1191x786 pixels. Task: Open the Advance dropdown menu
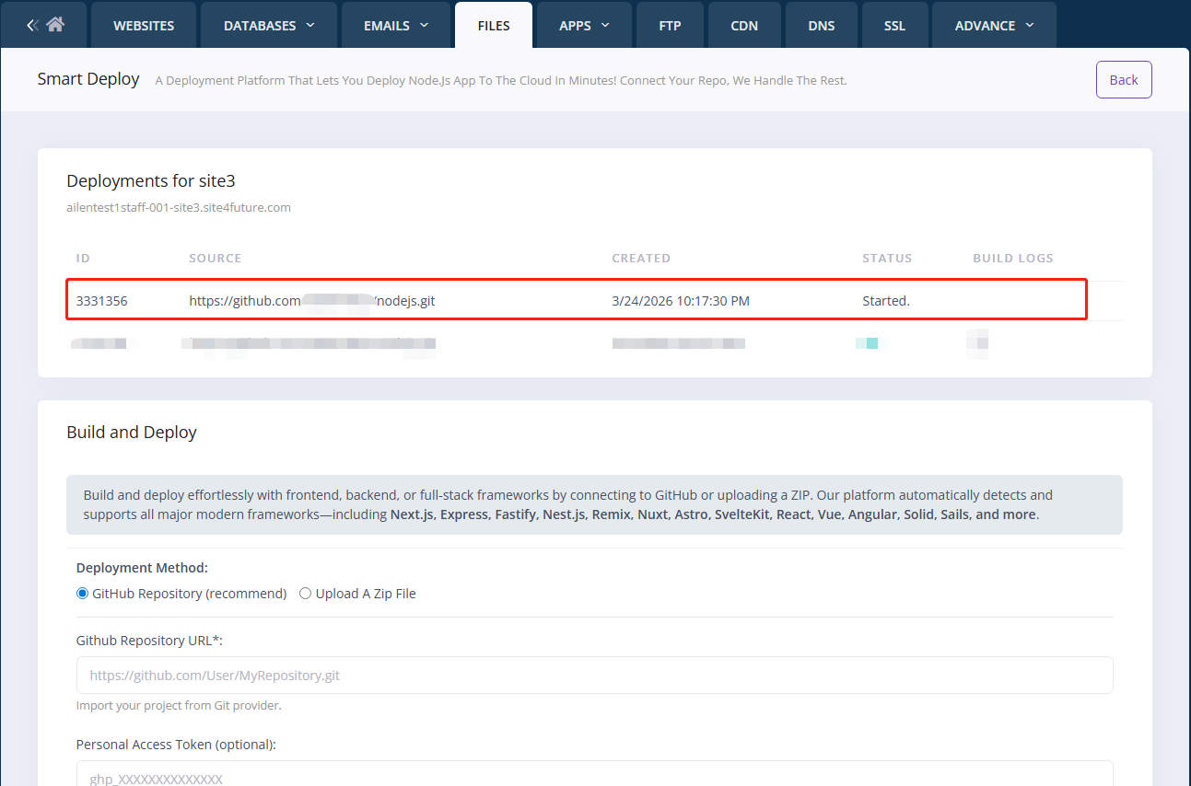pos(993,26)
